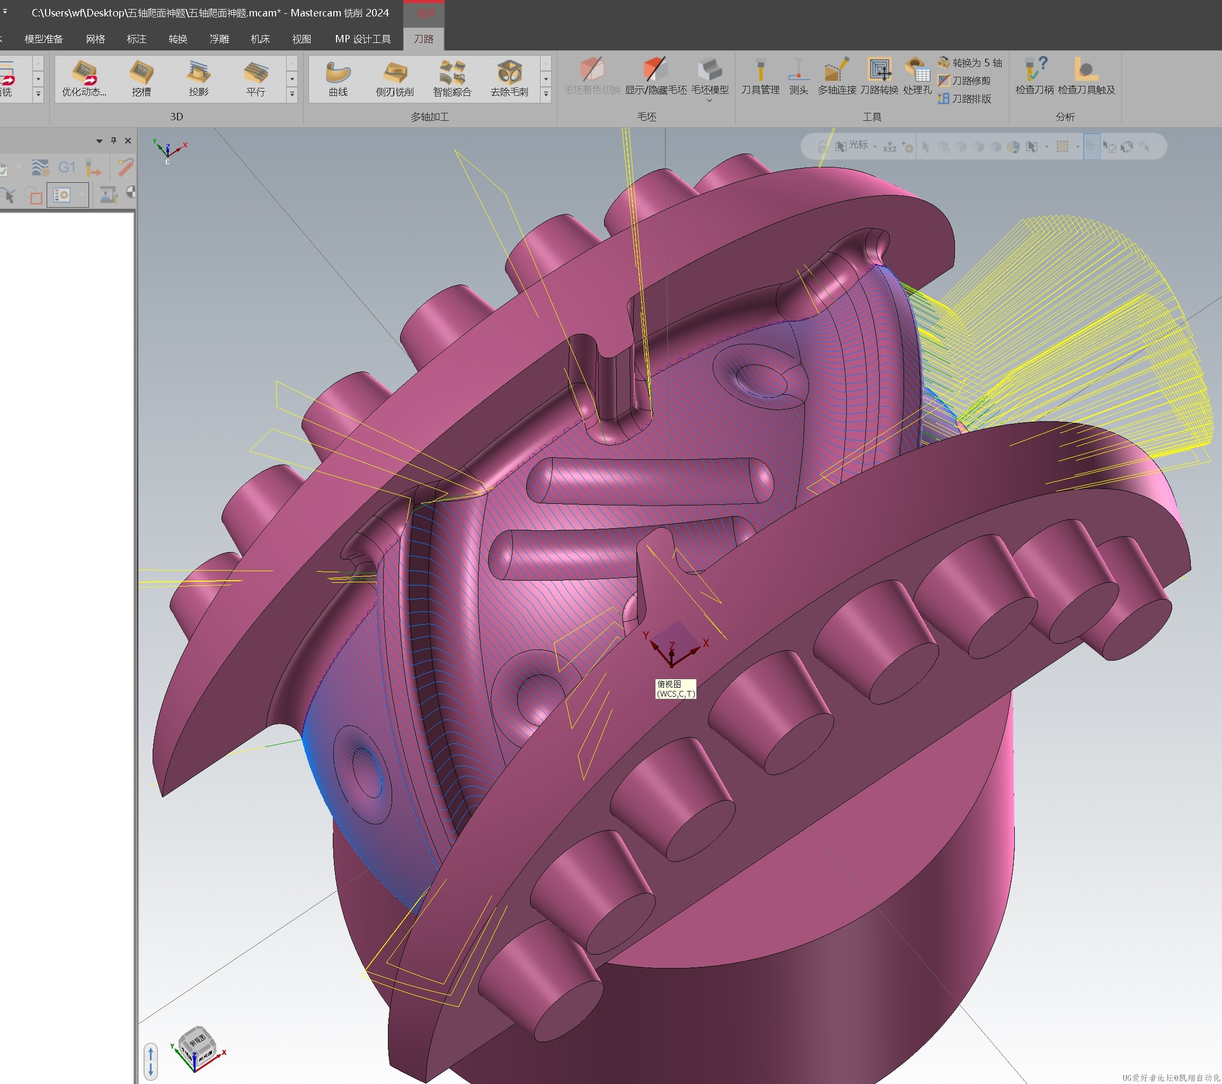Select the 优化动态 toolpath icon

84,78
